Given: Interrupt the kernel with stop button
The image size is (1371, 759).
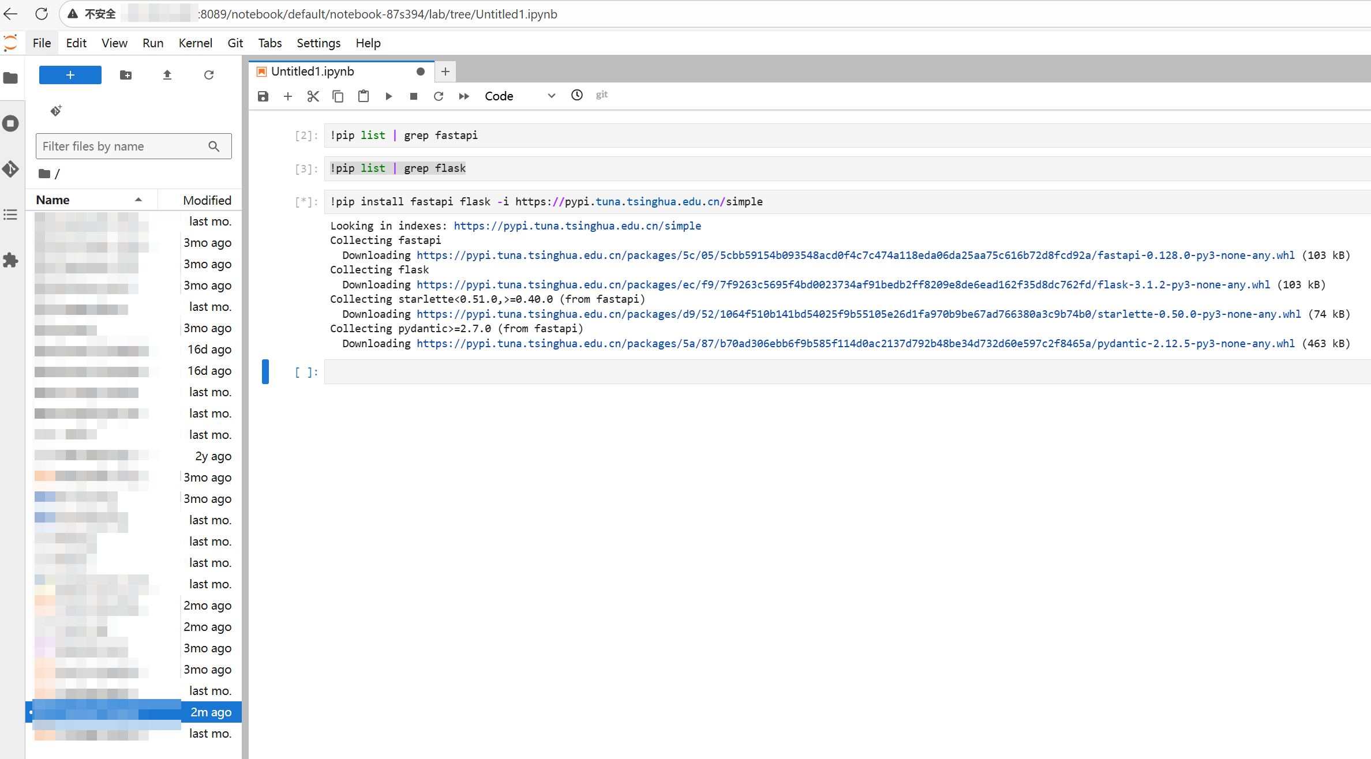Looking at the screenshot, I should tap(413, 96).
